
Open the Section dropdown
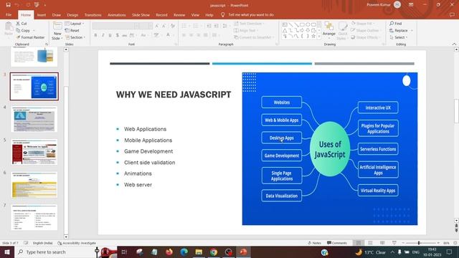tap(75, 37)
